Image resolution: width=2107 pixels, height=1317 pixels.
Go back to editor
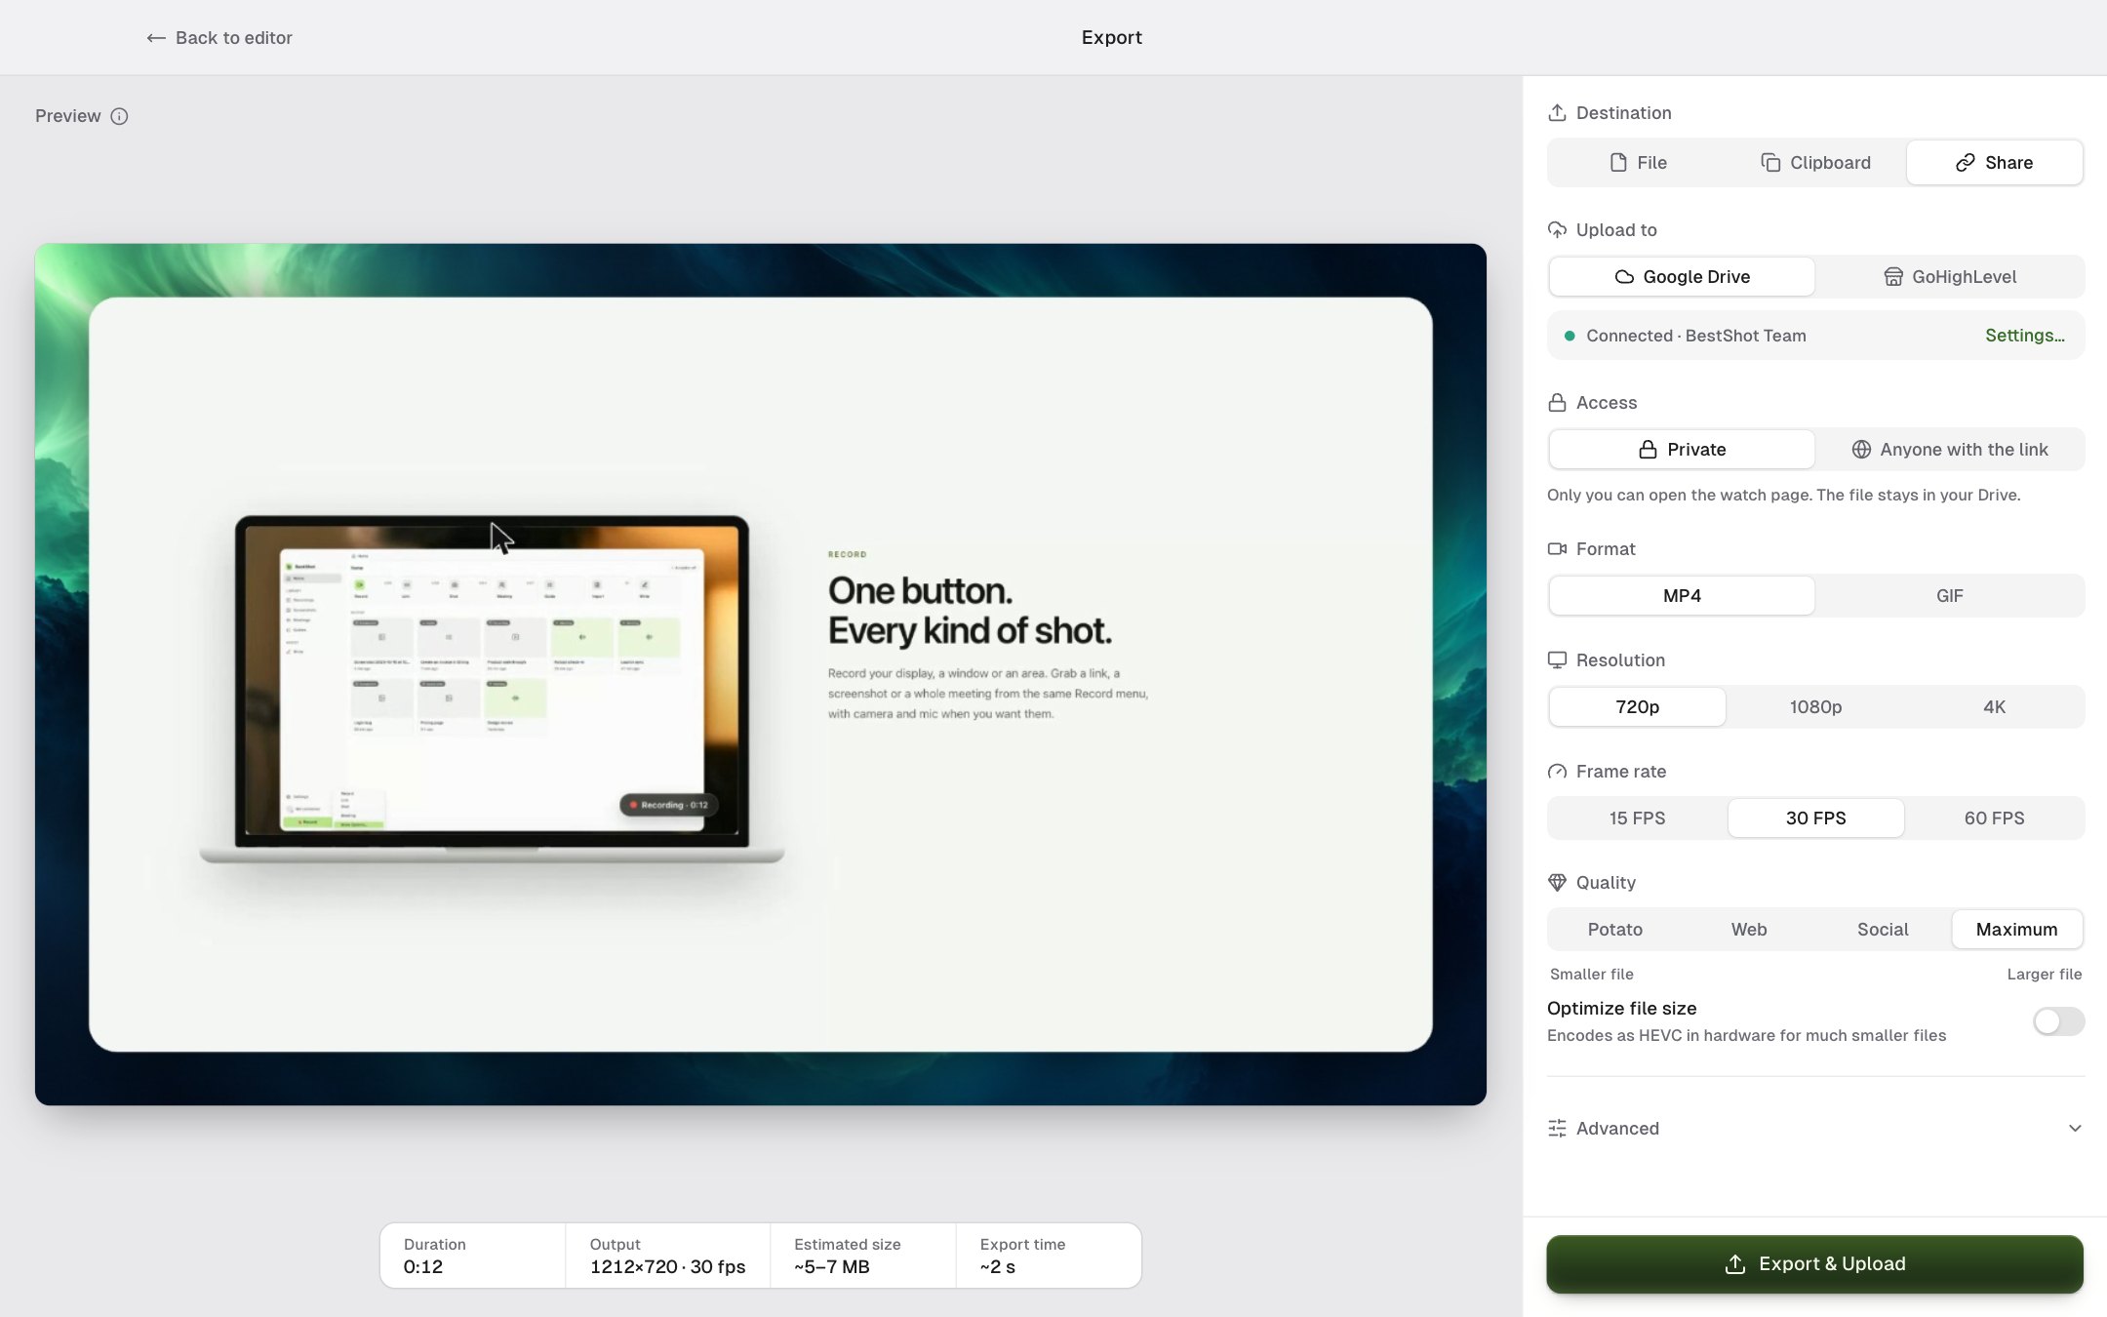pos(219,38)
